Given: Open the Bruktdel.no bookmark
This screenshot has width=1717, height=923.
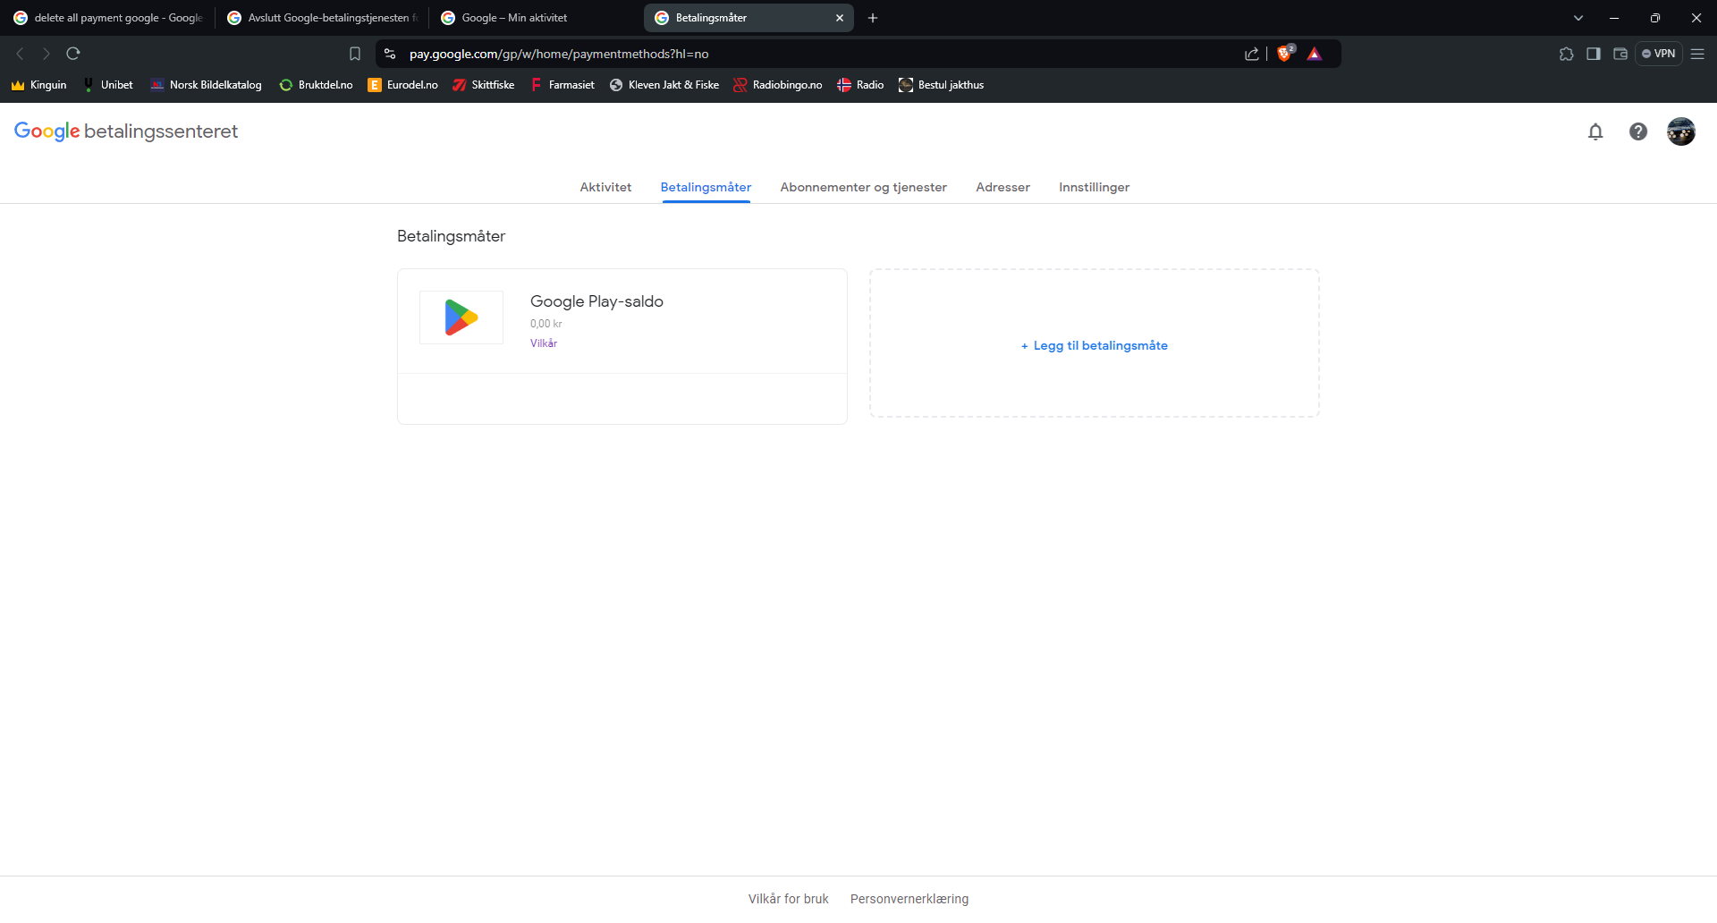Looking at the screenshot, I should 316,85.
